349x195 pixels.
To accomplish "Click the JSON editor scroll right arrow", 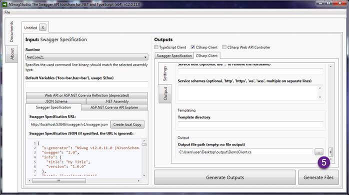I will pos(139,181).
